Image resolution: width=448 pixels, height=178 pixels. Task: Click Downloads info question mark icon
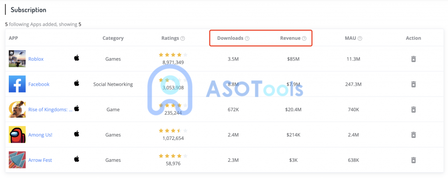247,38
